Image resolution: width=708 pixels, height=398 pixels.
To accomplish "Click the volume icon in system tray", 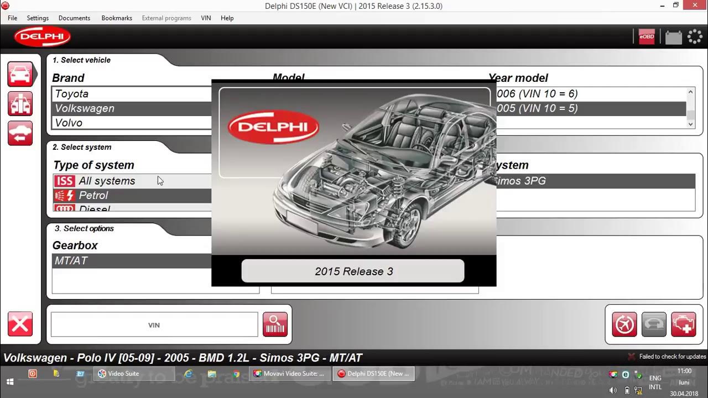I will click(613, 390).
